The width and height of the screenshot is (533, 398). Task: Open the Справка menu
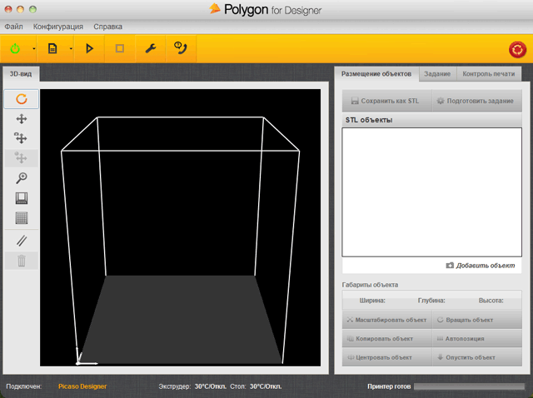pos(107,27)
